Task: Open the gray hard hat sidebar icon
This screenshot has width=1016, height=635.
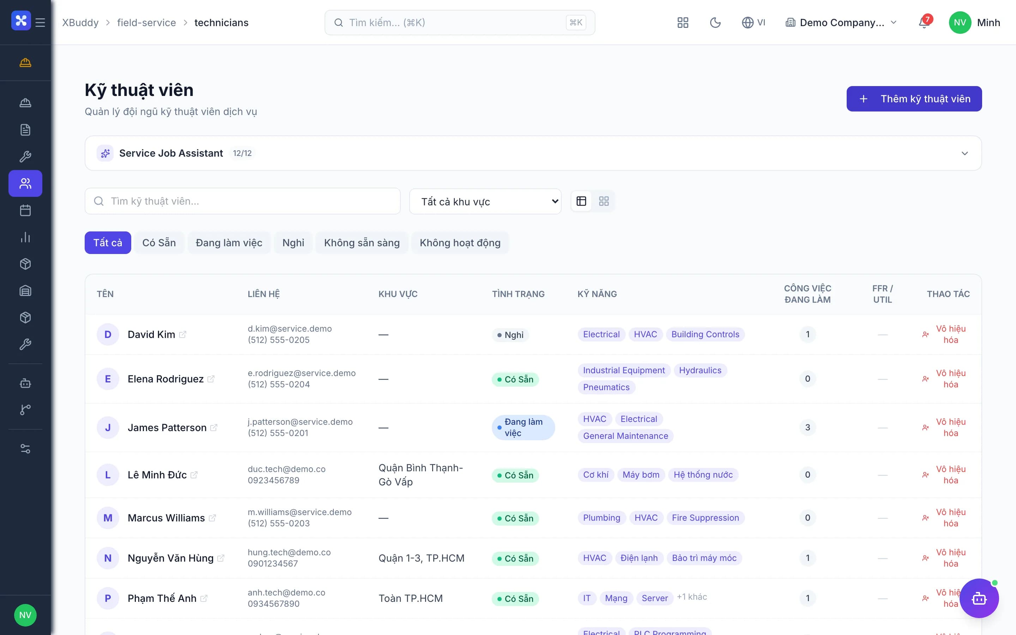Action: click(x=25, y=103)
